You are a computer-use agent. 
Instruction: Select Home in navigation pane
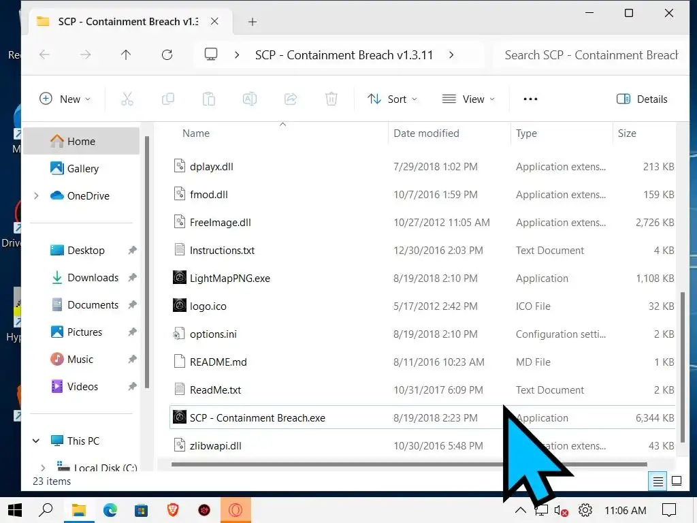(81, 141)
